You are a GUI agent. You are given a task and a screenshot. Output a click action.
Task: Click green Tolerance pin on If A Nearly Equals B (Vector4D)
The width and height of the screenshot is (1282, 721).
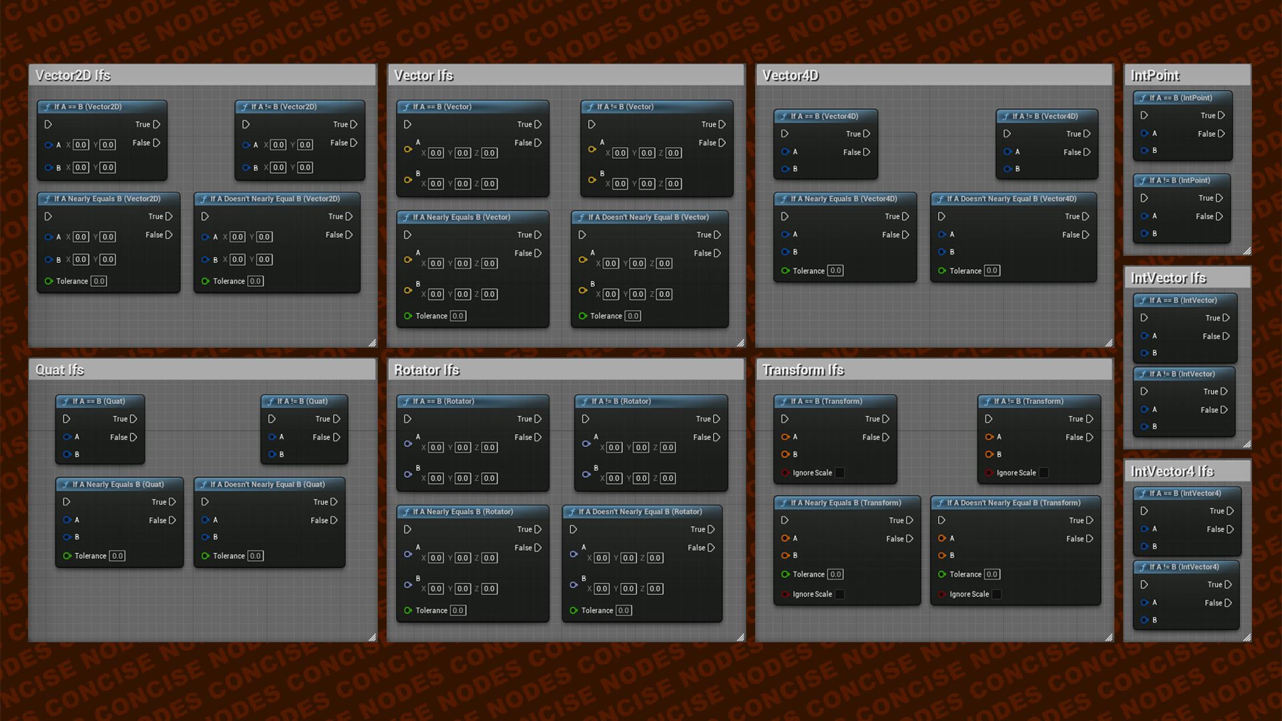click(786, 271)
